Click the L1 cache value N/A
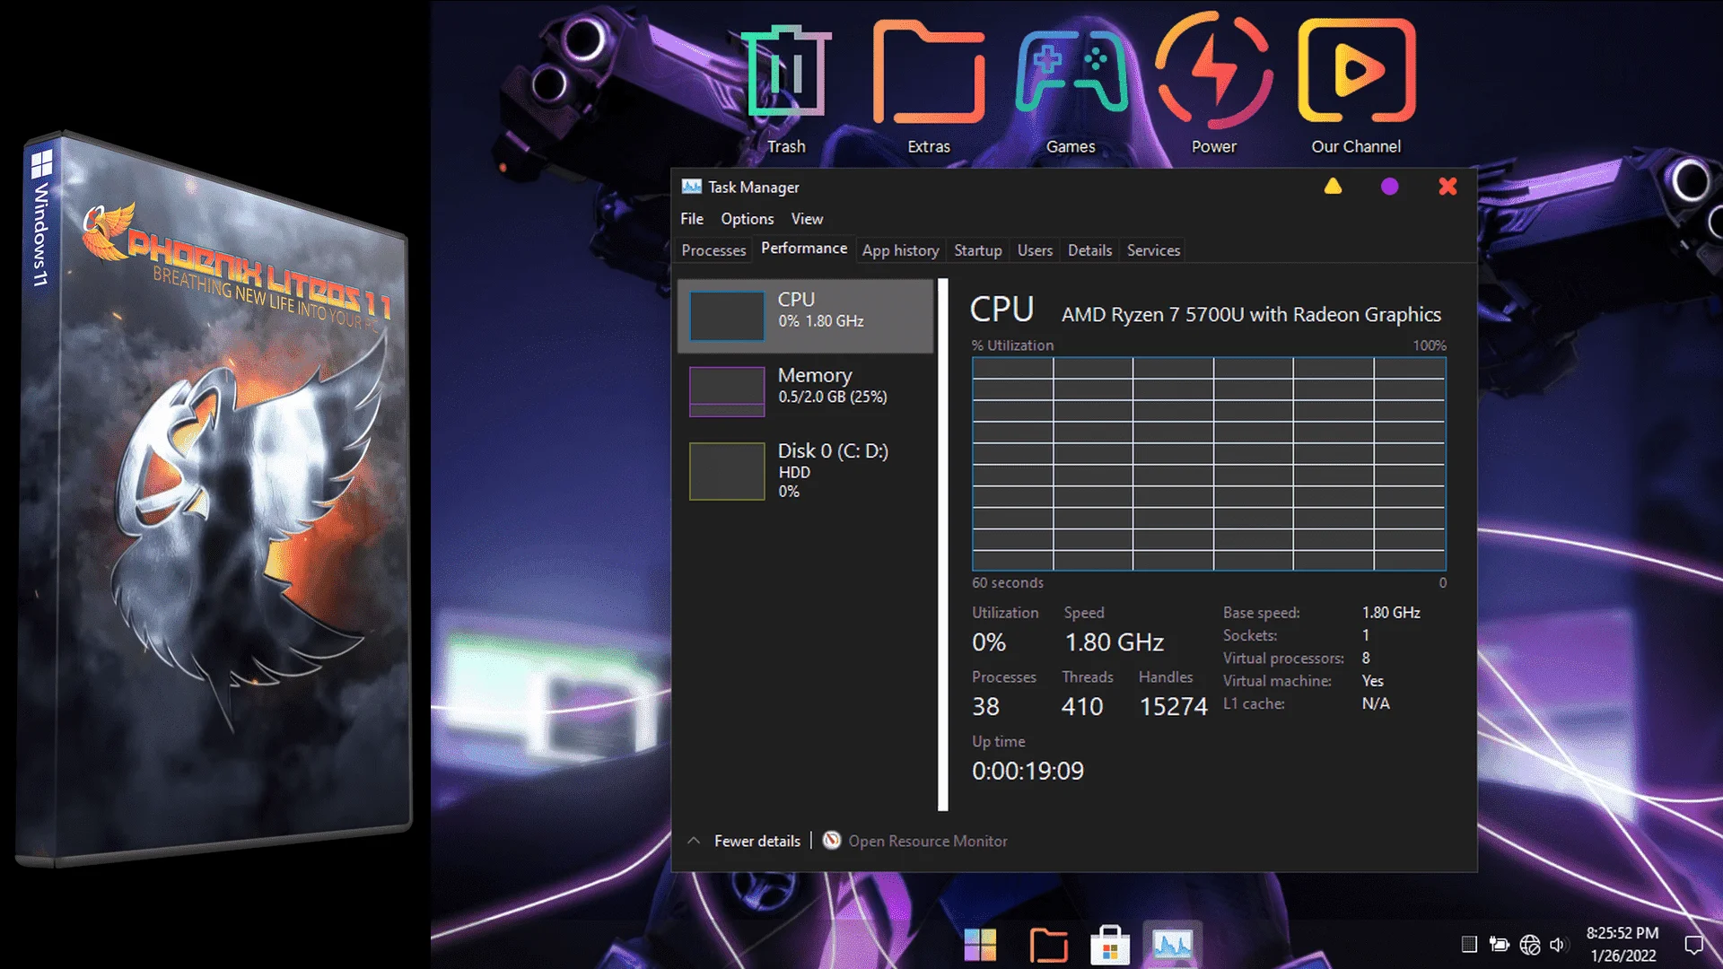Viewport: 1723px width, 969px height. coord(1376,703)
